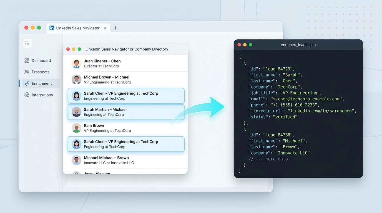Click Sarah Marhan's avatar
The width and height of the screenshot is (382, 213).
[x=76, y=112]
